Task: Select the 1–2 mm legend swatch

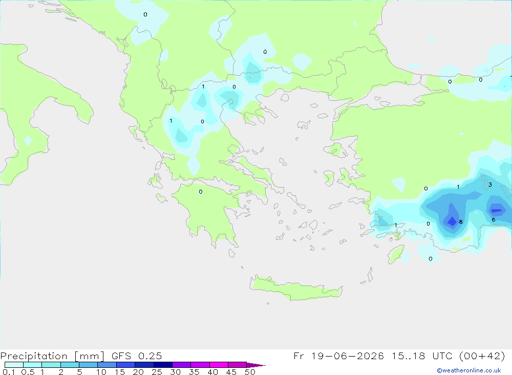Action: [51, 365]
